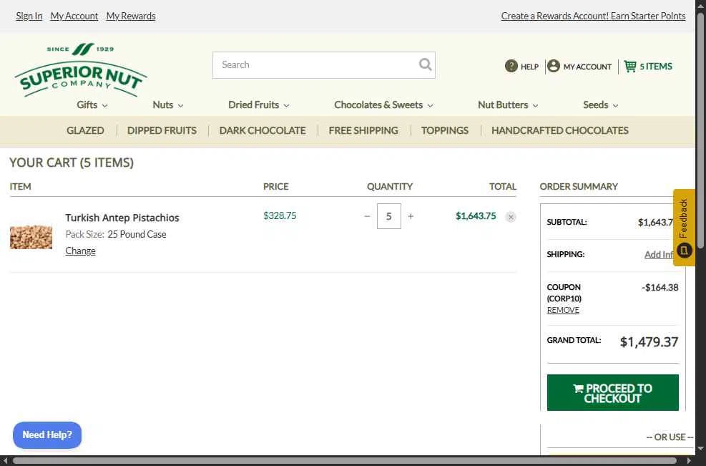Image resolution: width=706 pixels, height=466 pixels.
Task: Open the Dipped Fruits category
Action: click(162, 131)
